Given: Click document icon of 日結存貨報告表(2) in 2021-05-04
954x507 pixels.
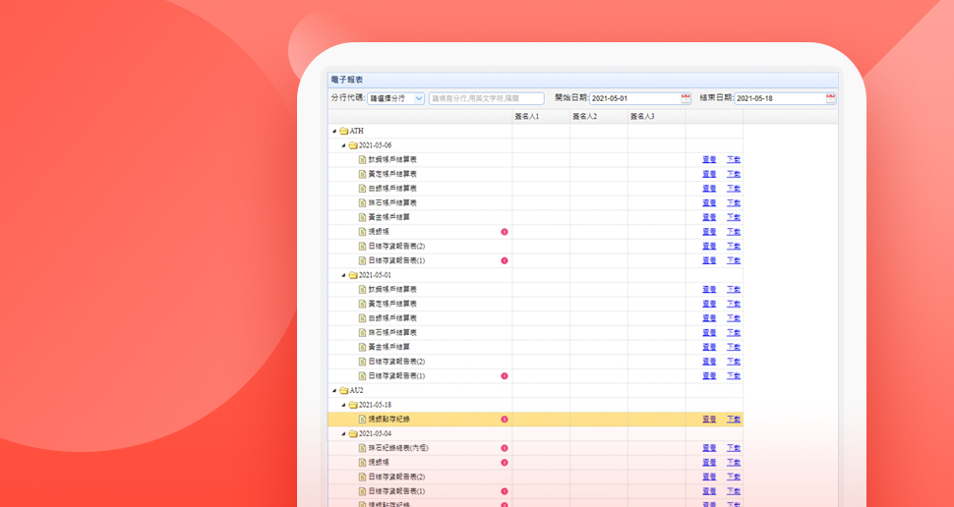Looking at the screenshot, I should [363, 478].
